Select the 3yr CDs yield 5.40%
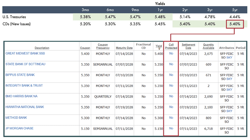Viewport: 250px width, 140px height. coord(210,24)
